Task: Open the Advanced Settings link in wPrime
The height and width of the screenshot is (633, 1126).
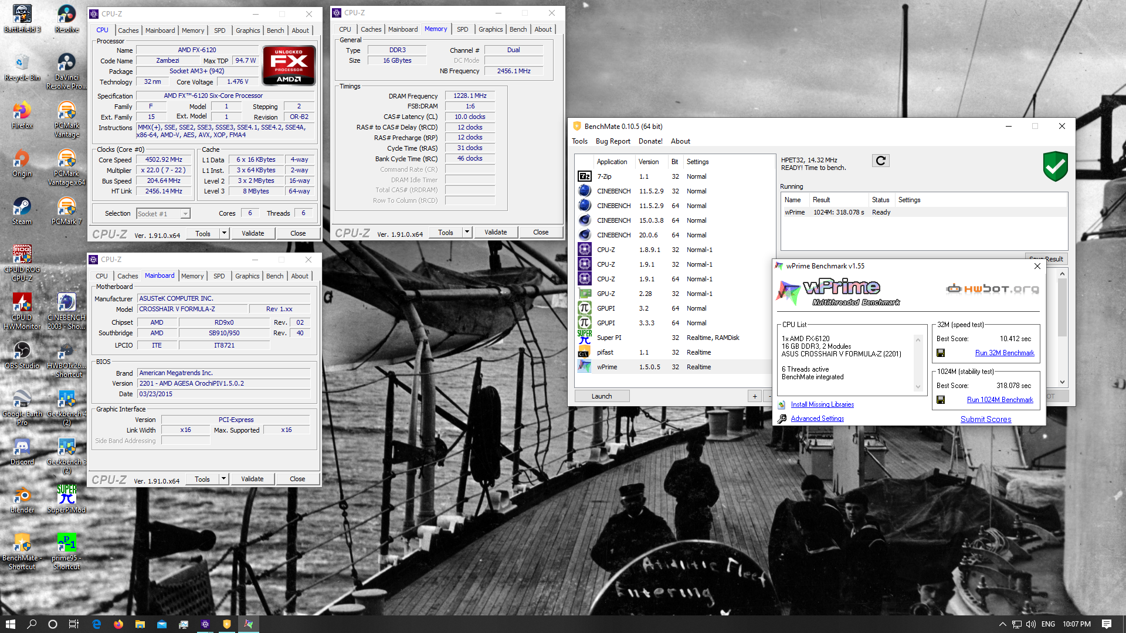Action: [x=818, y=418]
